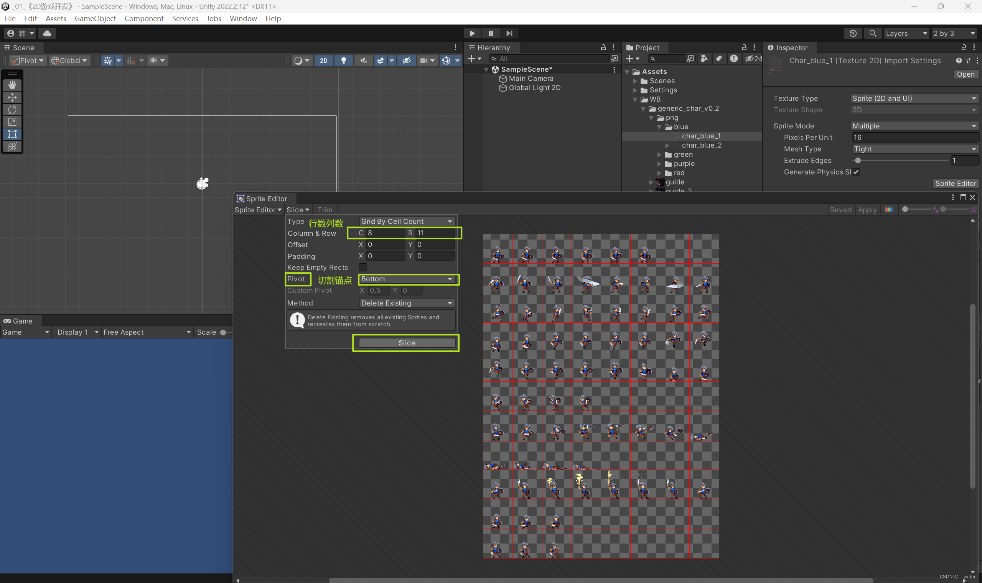Viewport: 982px width, 583px height.
Task: Click the Slice button
Action: [406, 343]
